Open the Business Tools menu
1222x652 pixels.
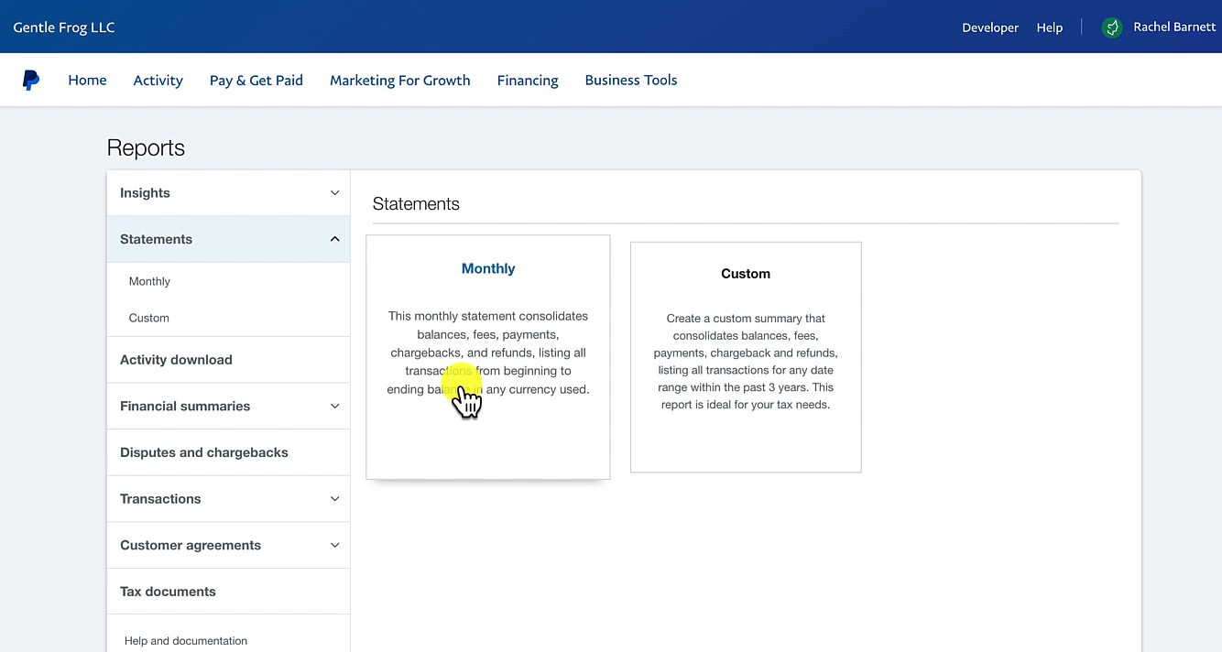[x=631, y=81]
